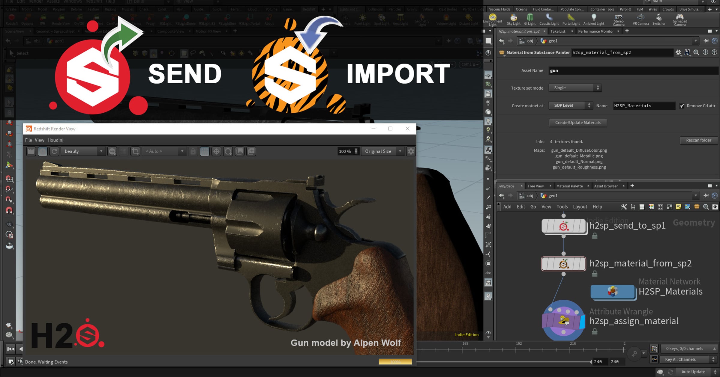Open the File menu in Redshift Render View
The image size is (720, 377).
(28, 140)
